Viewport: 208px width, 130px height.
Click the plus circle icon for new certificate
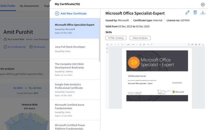(57, 13)
